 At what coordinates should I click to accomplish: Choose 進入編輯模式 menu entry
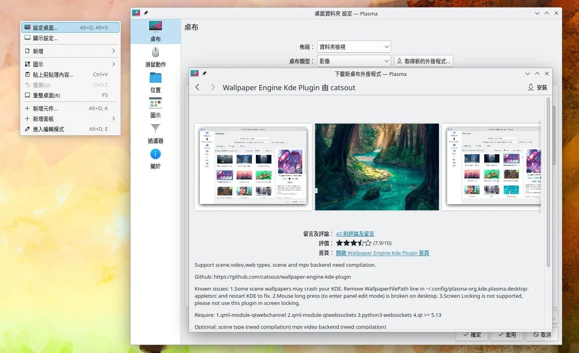70,129
